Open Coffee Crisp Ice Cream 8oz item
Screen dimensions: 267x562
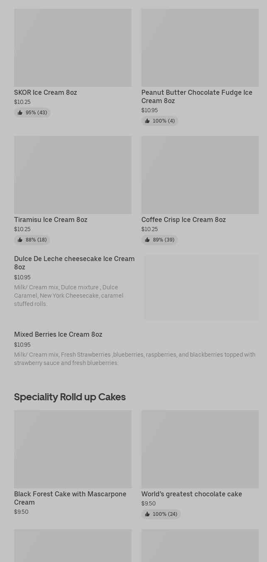[x=183, y=219]
